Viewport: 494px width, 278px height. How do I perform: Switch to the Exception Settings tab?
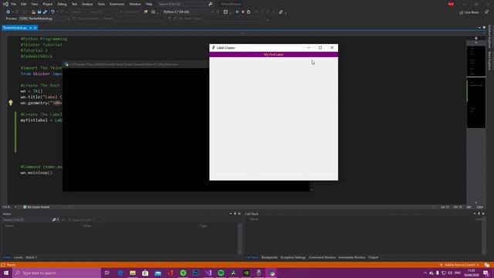click(293, 257)
